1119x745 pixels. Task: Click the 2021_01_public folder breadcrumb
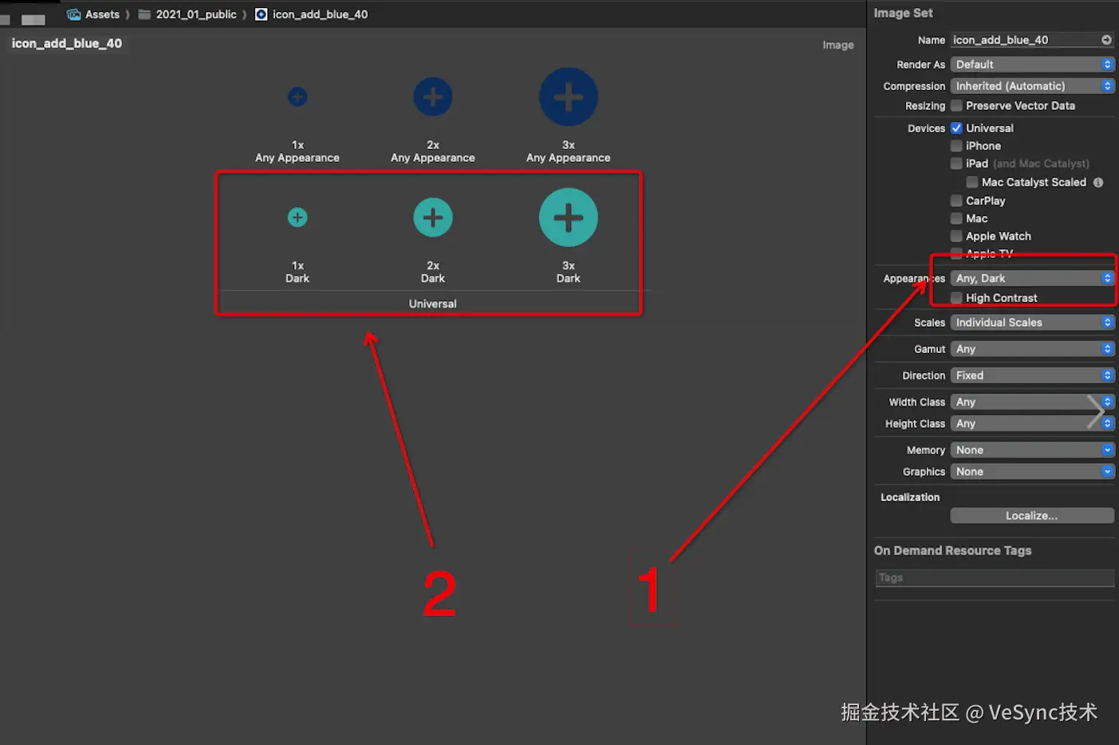[x=187, y=14]
